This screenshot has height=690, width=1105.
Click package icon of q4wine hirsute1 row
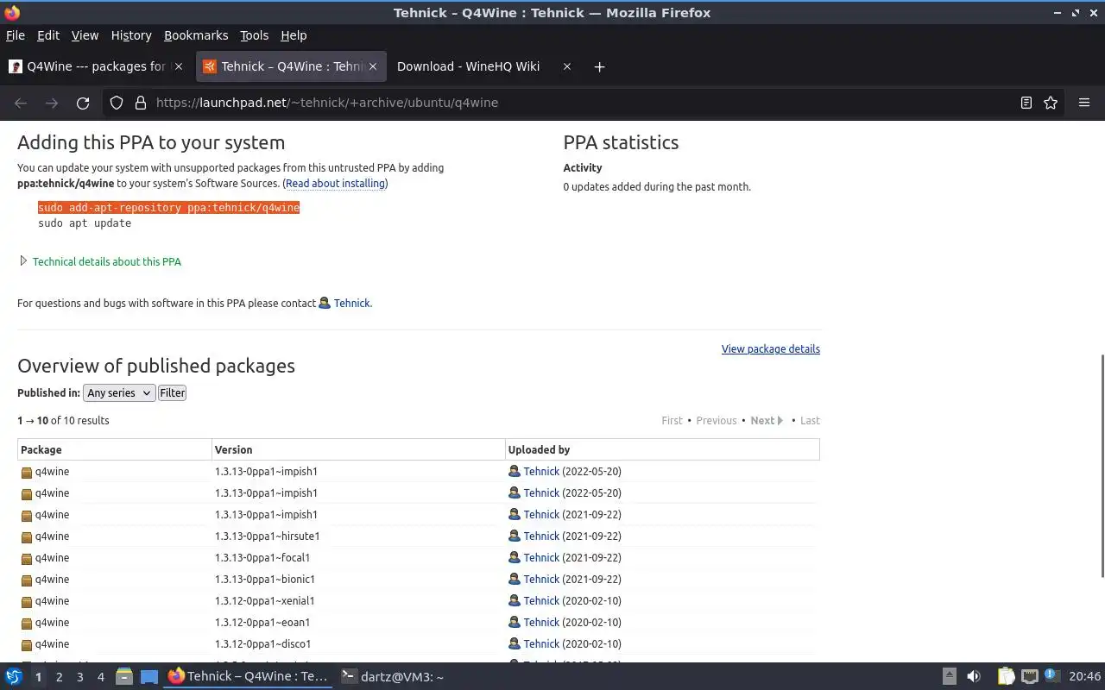(x=27, y=536)
